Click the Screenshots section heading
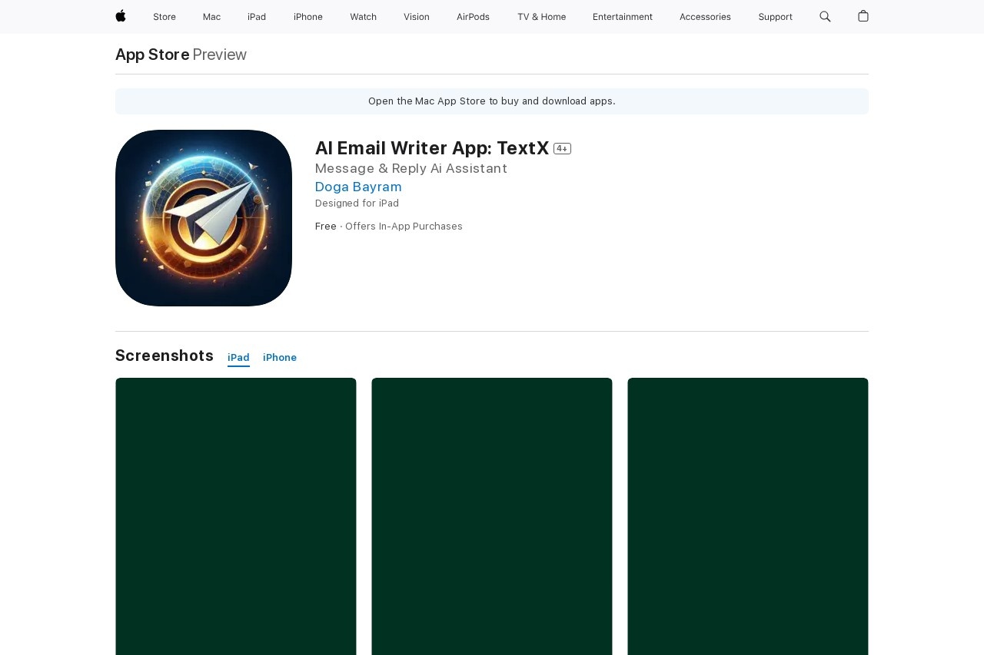 165,356
